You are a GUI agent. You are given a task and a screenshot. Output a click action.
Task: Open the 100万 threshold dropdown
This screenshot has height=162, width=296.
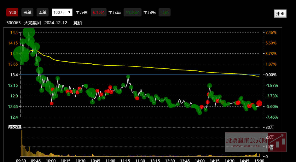pos(62,12)
